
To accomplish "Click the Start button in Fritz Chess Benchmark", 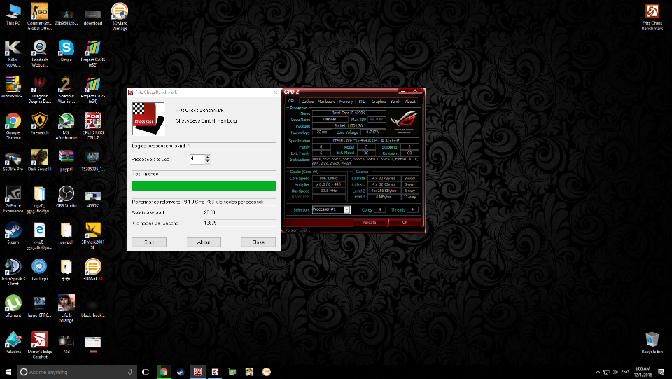I will point(148,242).
